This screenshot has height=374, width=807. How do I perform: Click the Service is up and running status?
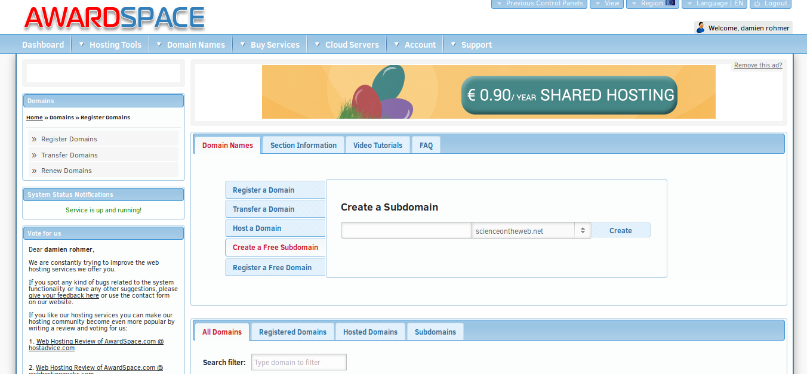tap(104, 210)
